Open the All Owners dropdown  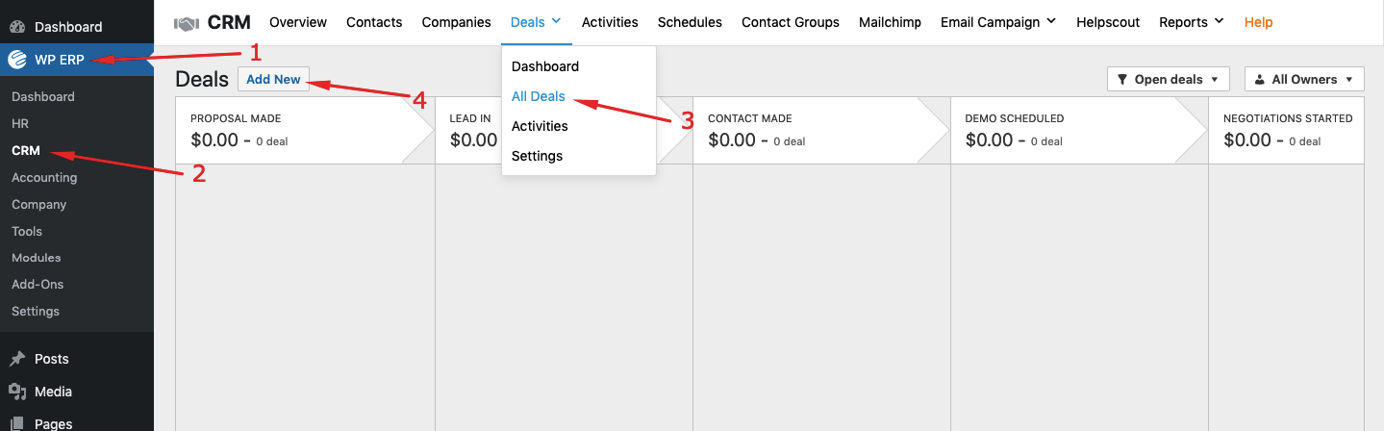coord(1304,79)
